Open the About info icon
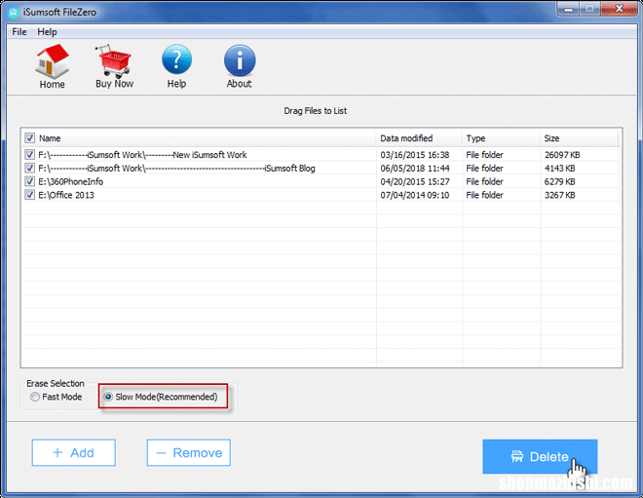The image size is (643, 498). 239,61
